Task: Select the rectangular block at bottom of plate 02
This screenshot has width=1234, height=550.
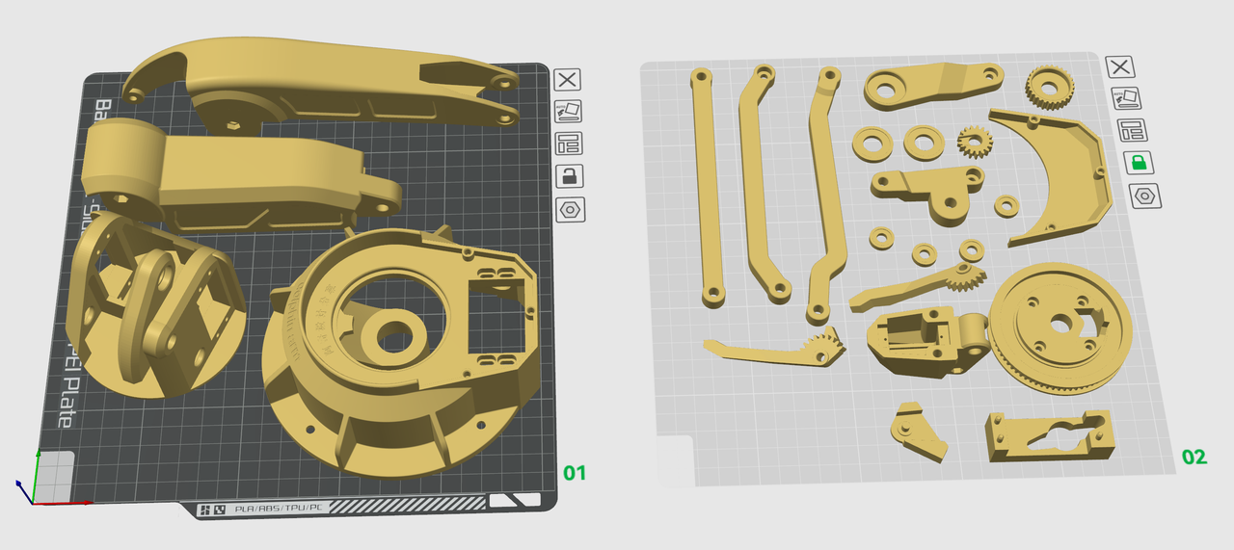Action: click(x=1046, y=438)
